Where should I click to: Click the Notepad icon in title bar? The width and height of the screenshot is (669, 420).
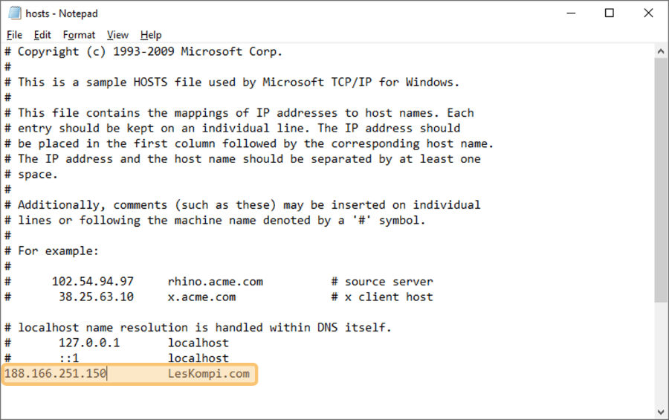15,13
